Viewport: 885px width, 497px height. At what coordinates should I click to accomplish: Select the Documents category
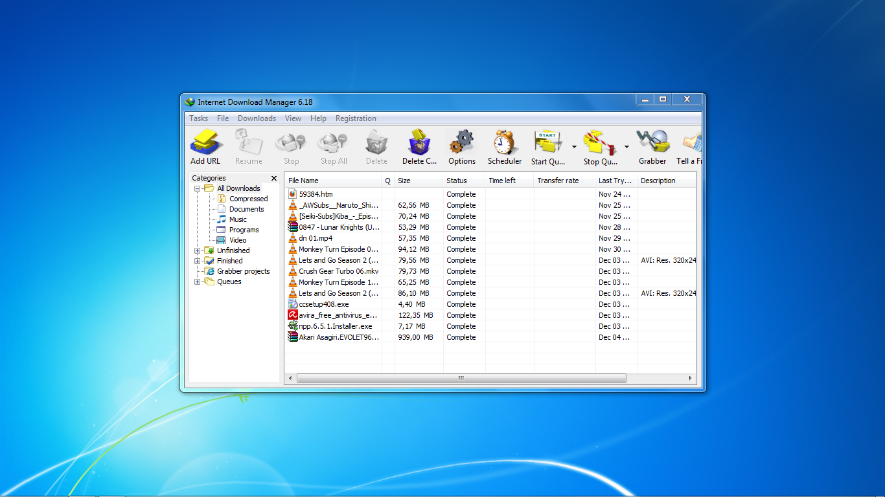click(x=246, y=209)
